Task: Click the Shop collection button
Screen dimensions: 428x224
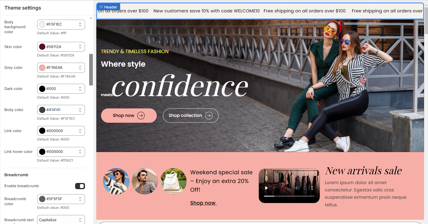Action: tap(191, 116)
